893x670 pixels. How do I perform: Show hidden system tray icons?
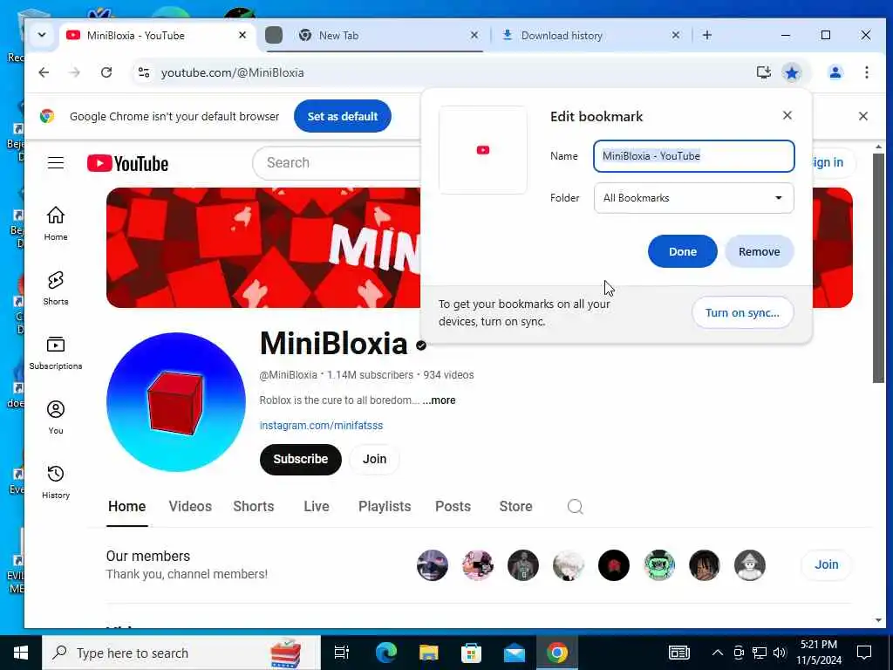pyautogui.click(x=718, y=653)
